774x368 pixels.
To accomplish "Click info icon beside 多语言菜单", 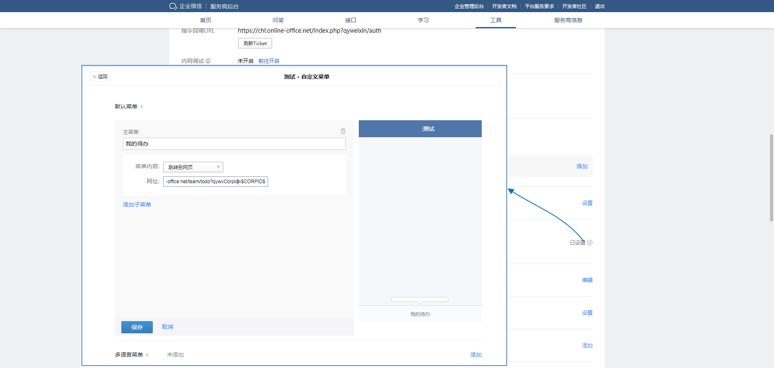I will point(147,355).
